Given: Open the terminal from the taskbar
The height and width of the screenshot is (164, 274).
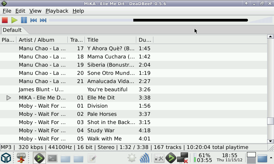Looking at the screenshot, I should (x=52, y=158).
